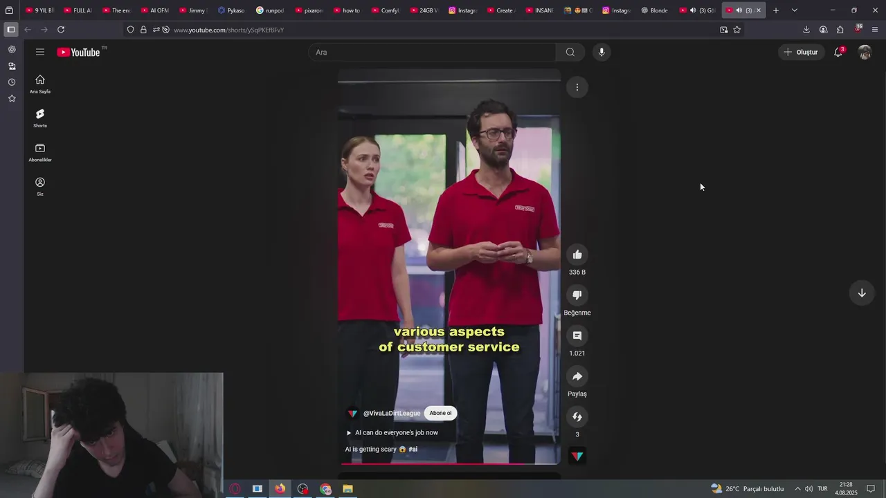Viewport: 886px width, 498px height.
Task: Mute the active tab's speaker icon
Action: [739, 10]
